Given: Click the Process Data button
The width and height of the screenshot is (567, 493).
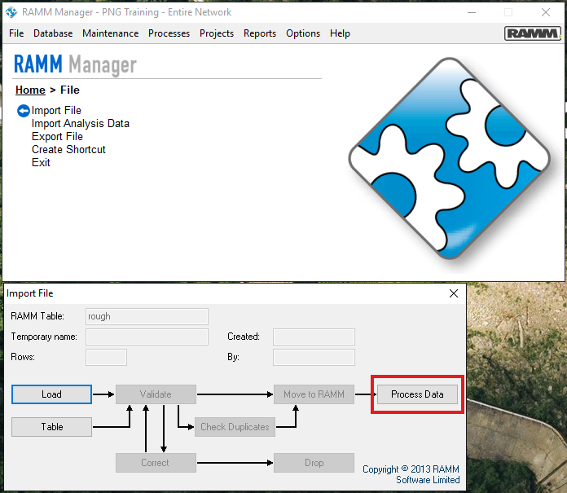Looking at the screenshot, I should coord(417,394).
